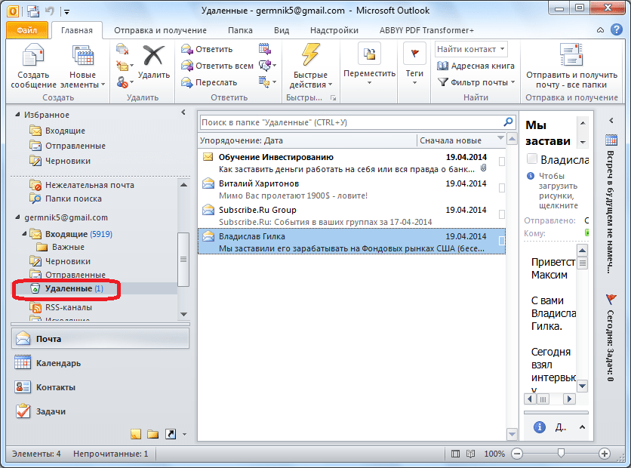Screen dimensions: 631x468
Task: Tick checkbox next to Владисла sender in reading pane
Action: click(532, 159)
